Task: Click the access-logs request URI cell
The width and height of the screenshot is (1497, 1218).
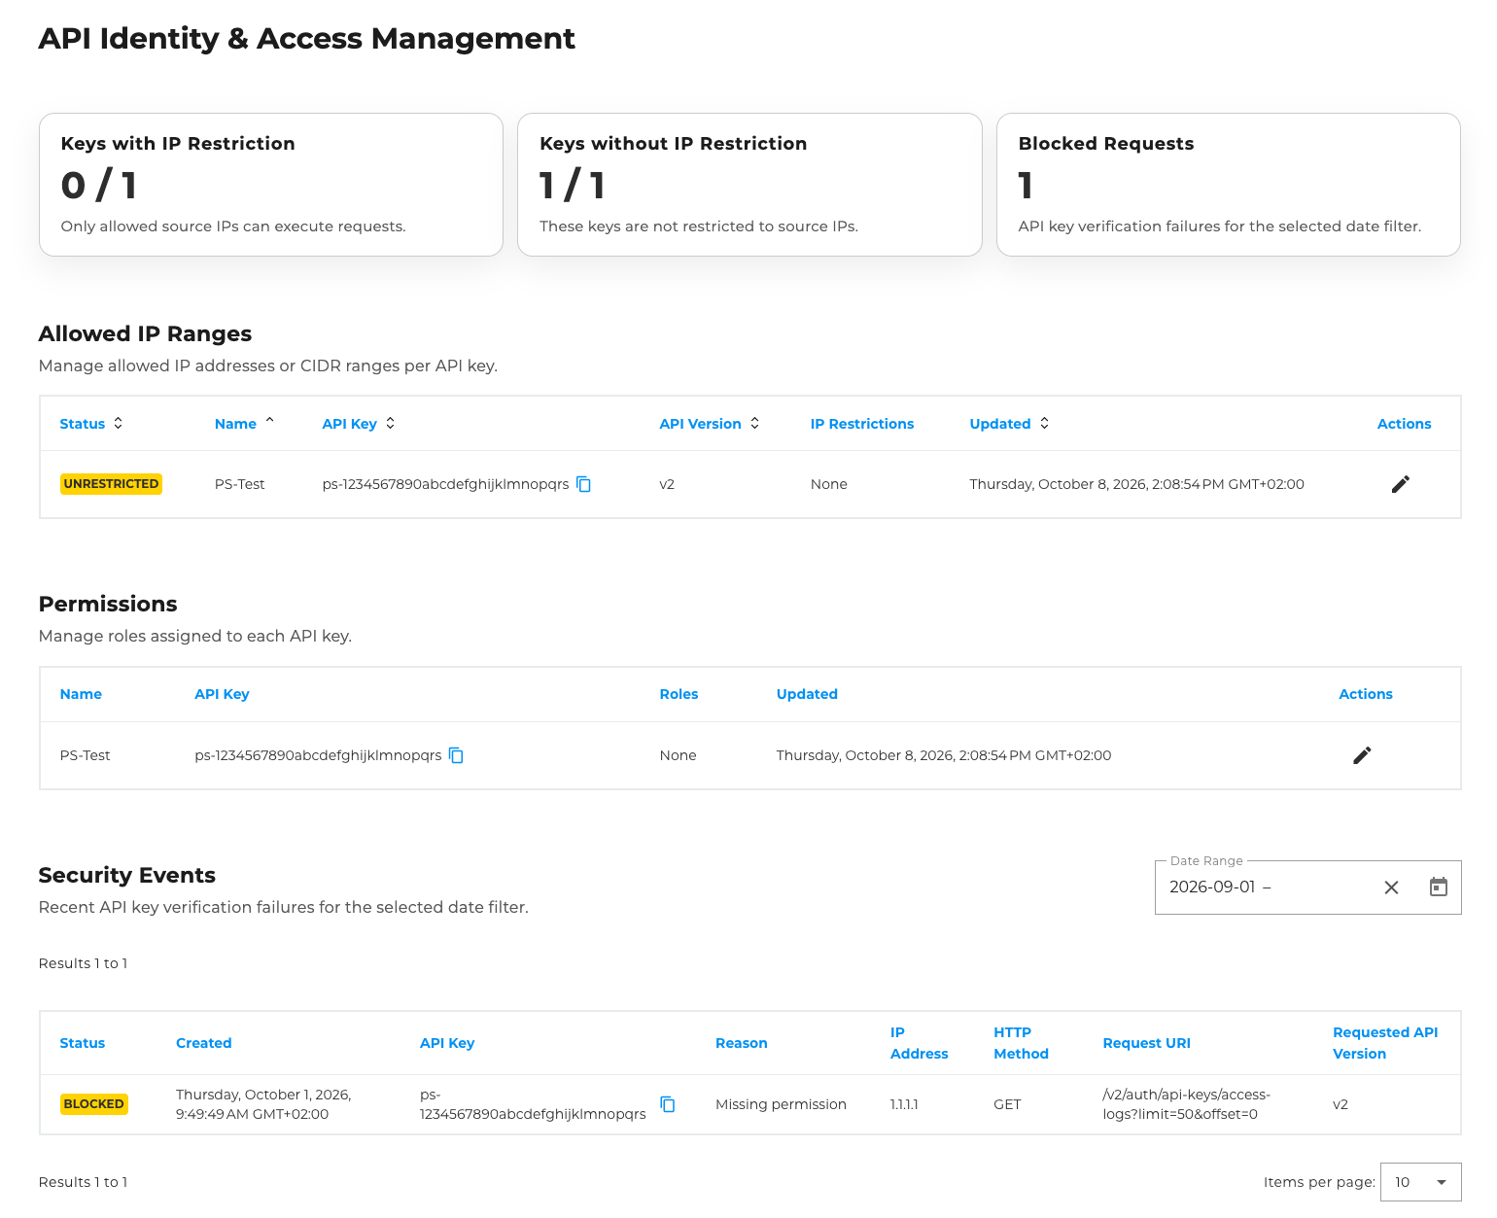Action: (1186, 1104)
